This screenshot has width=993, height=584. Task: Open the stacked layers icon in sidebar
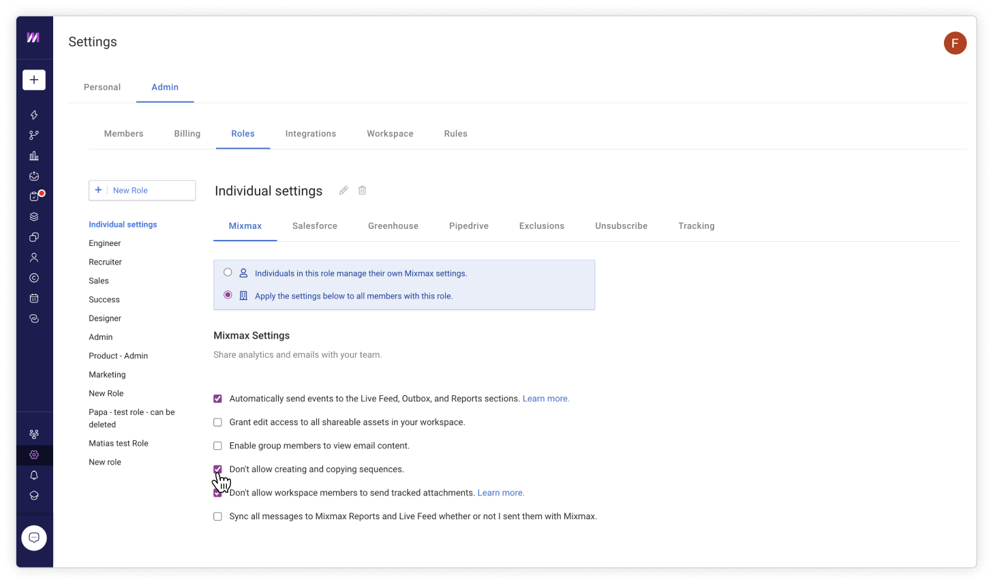point(34,217)
